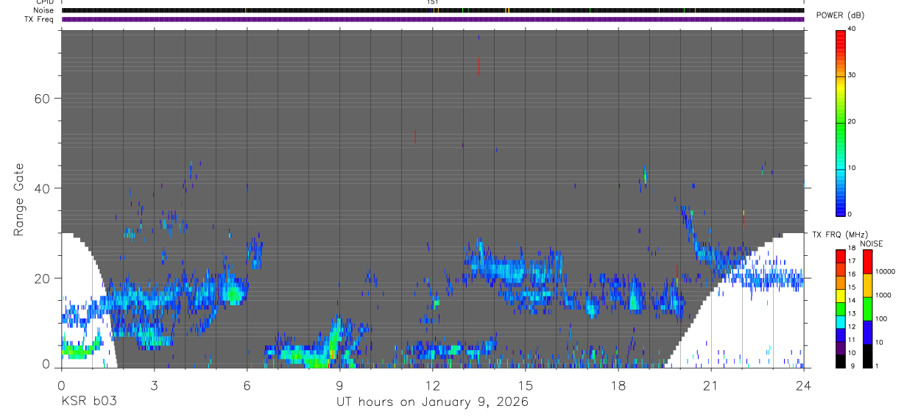
Task: Click the 18 tick label on TX FRQ scale
Action: (851, 249)
